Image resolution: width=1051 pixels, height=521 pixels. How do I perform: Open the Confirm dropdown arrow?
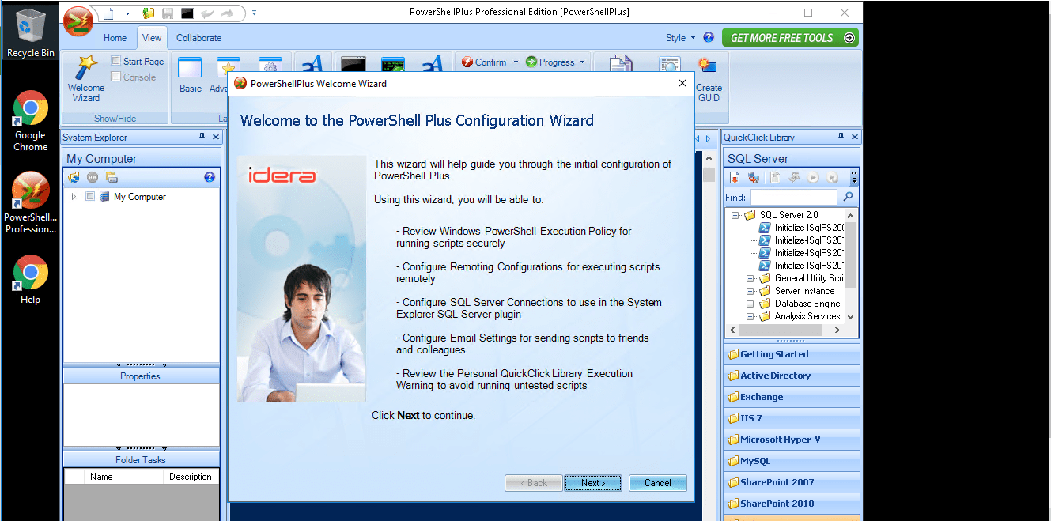pos(516,62)
